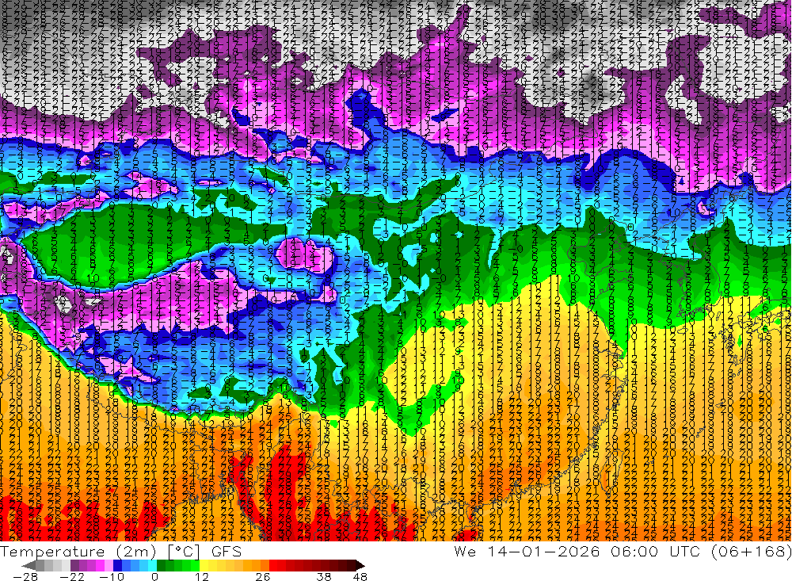
Task: Click the dark green legend swatch right of 0
Action: pos(161,565)
